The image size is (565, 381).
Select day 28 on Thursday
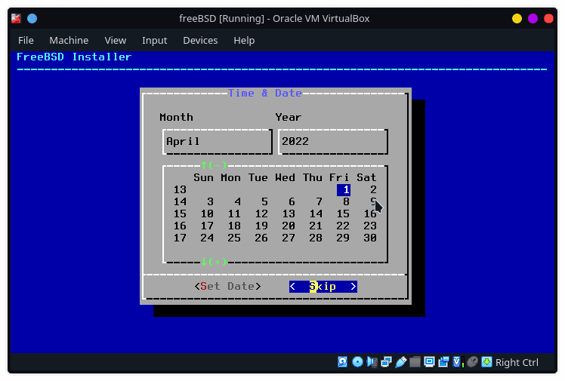pos(316,238)
